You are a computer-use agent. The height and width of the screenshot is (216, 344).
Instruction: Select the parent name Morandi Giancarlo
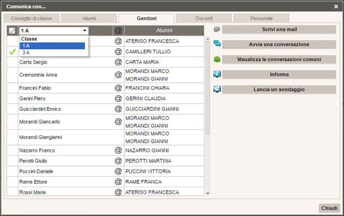[39, 121]
